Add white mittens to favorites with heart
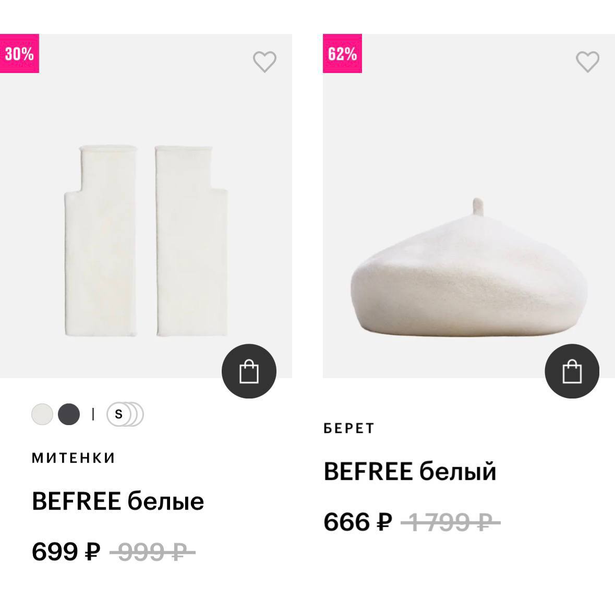Screen dimensions: 615x591 264,62
